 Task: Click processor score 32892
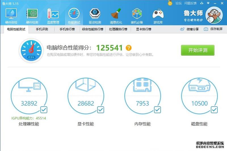point(29,103)
